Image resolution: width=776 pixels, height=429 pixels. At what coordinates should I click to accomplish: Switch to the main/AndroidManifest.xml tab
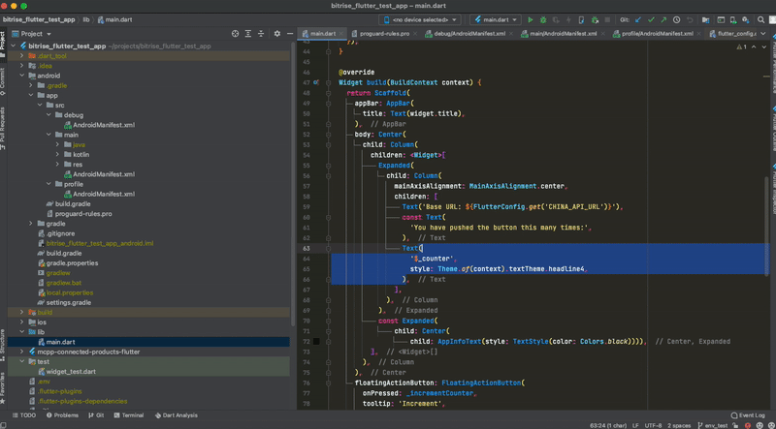point(563,34)
